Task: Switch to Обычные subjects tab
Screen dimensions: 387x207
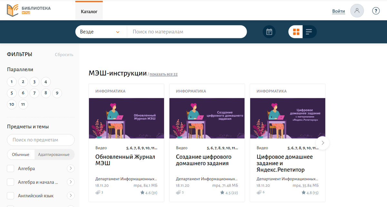Action: pyautogui.click(x=21, y=155)
